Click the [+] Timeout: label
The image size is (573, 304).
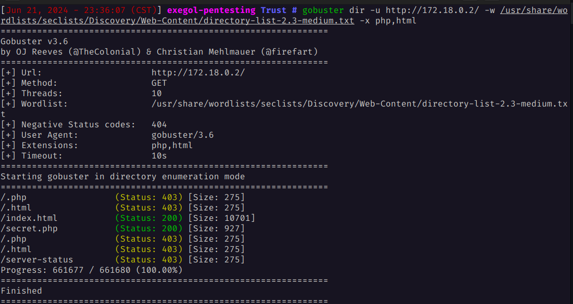[x=31, y=156]
